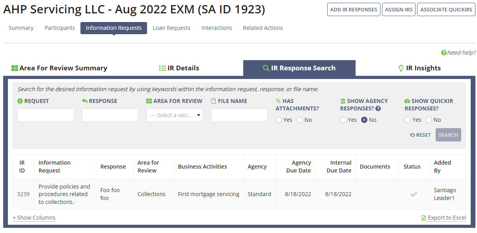
Task: Open the Interactions tab
Action: pyautogui.click(x=216, y=28)
